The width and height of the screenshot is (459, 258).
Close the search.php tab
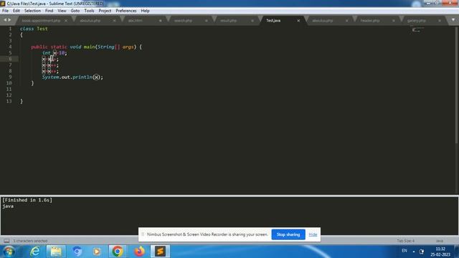click(207, 21)
